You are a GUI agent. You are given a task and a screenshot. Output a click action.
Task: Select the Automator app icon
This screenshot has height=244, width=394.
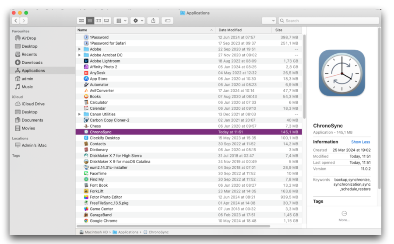86,84
